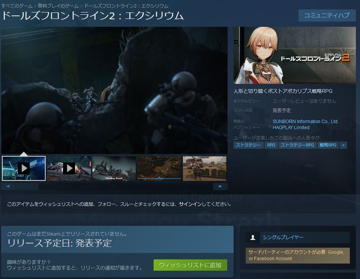Viewport: 360px width, 279px height.
Task: Play the first trailer video thumbnail
Action: (23, 168)
